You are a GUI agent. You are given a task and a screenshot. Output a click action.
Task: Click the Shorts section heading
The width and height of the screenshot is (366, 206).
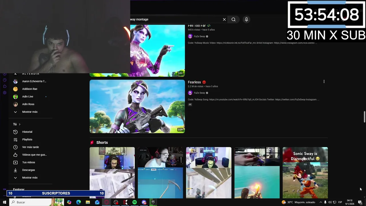tap(102, 142)
